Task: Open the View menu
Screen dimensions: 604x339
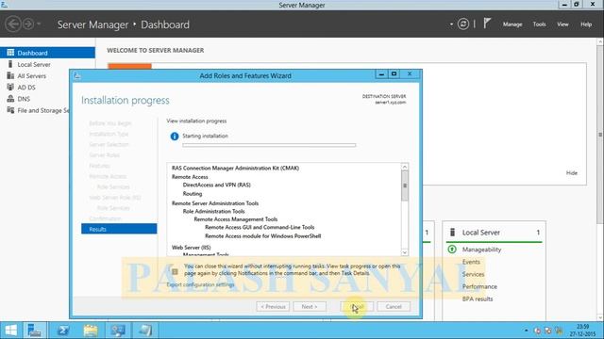Action: [562, 24]
